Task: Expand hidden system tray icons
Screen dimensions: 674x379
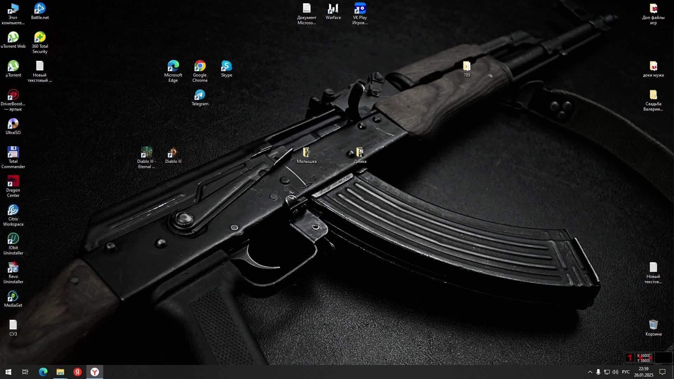Action: pyautogui.click(x=590, y=372)
